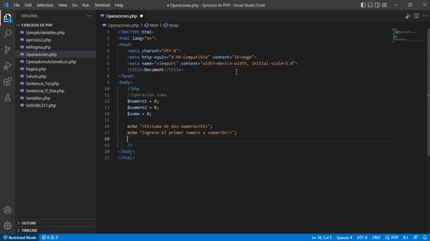Open the Help menu
This screenshot has width=430, height=241.
tap(119, 5)
